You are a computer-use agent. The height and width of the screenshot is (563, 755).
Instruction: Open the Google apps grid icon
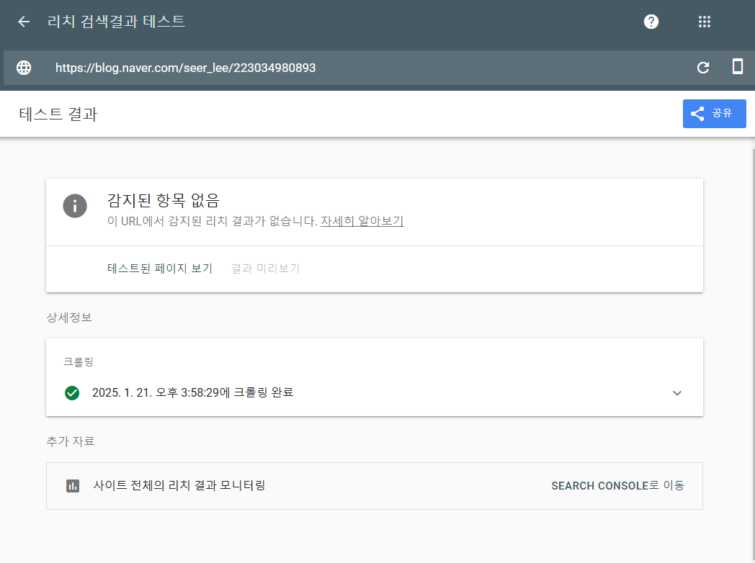705,22
